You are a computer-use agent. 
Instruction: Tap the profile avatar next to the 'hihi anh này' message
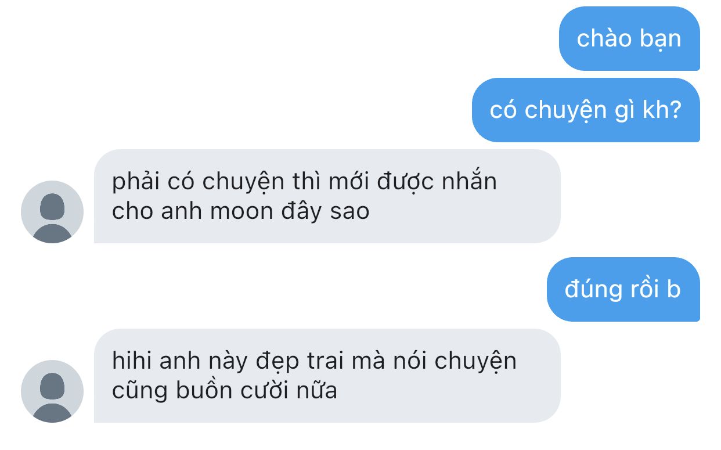click(x=52, y=391)
